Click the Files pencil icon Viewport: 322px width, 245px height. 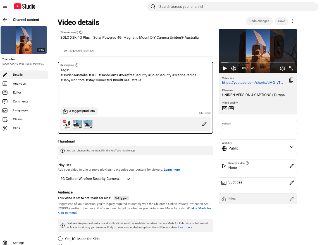[x=292, y=199]
